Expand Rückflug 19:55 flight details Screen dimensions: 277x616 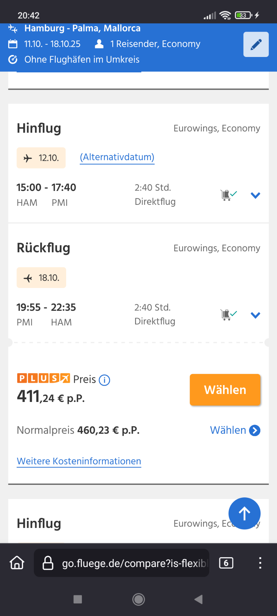(255, 315)
